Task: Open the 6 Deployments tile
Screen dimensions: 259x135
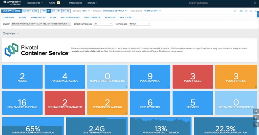Action: click(x=150, y=103)
